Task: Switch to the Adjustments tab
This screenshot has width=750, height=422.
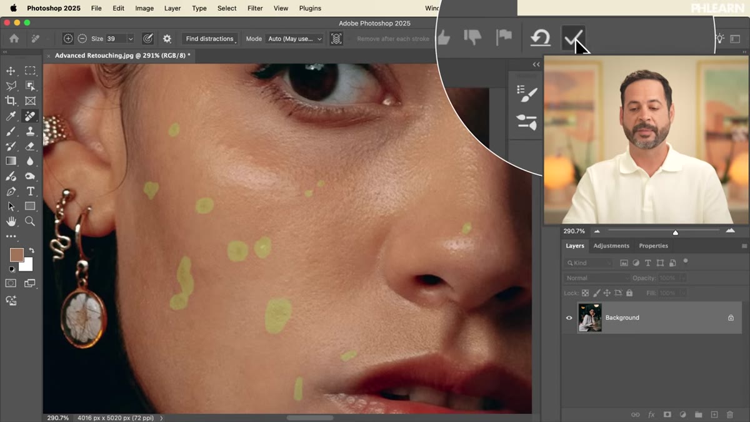Action: [611, 246]
